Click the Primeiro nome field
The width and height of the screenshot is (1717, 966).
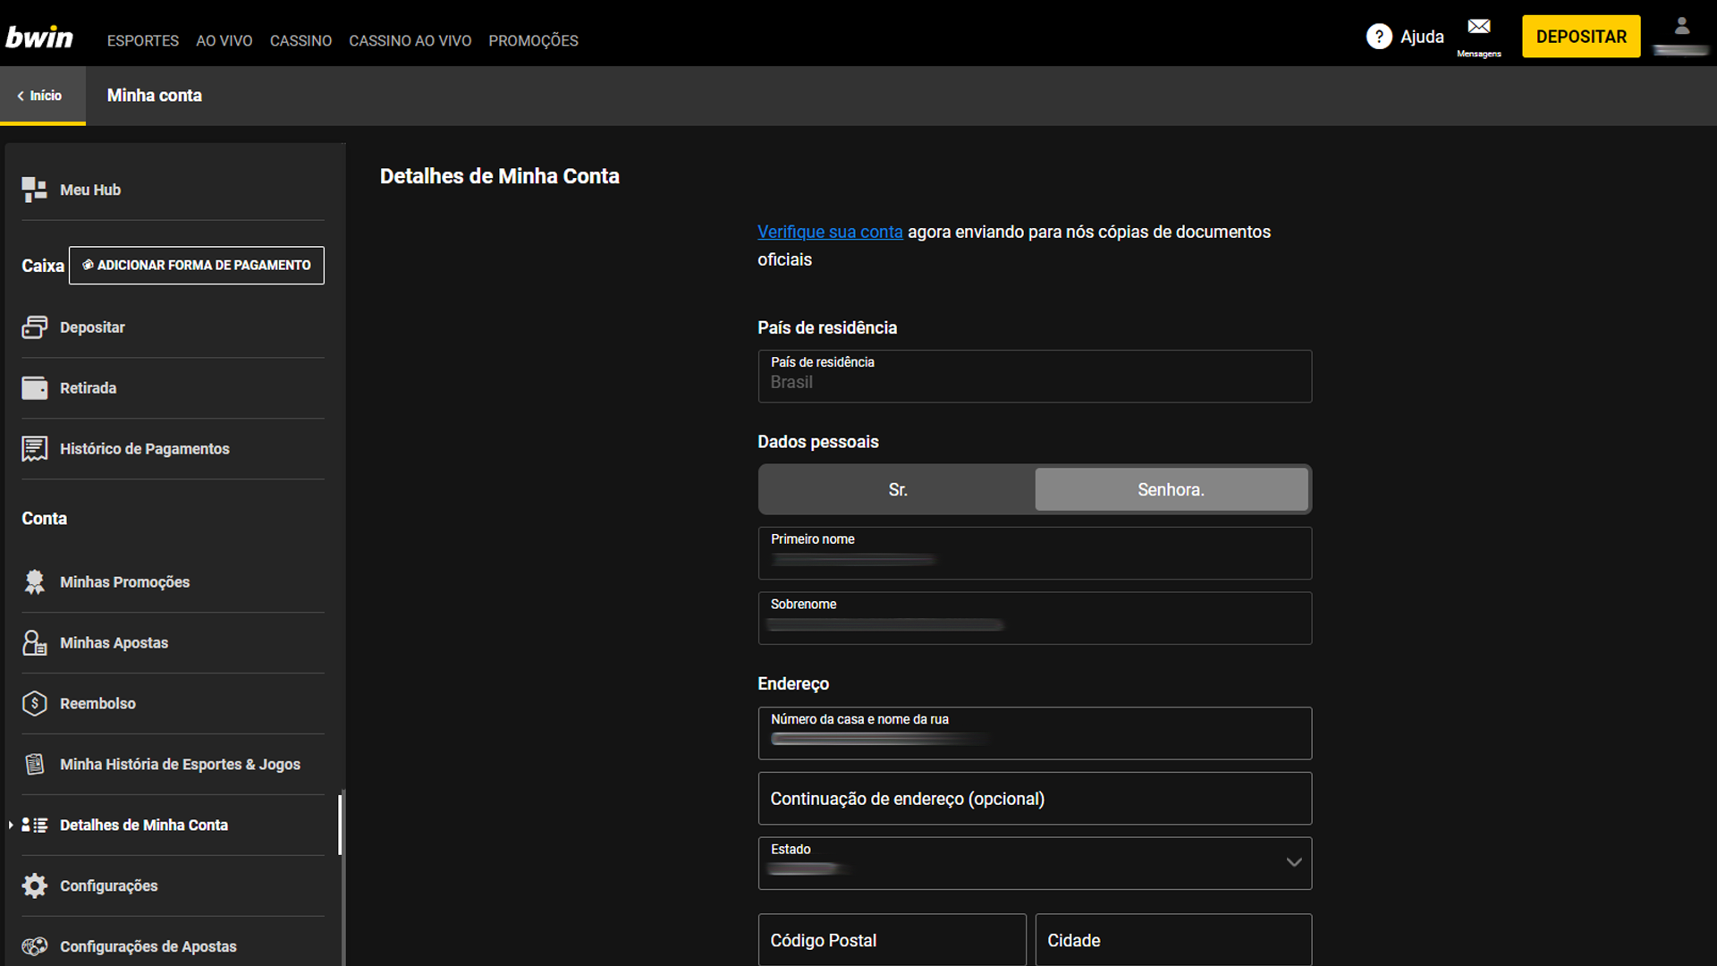(1035, 553)
